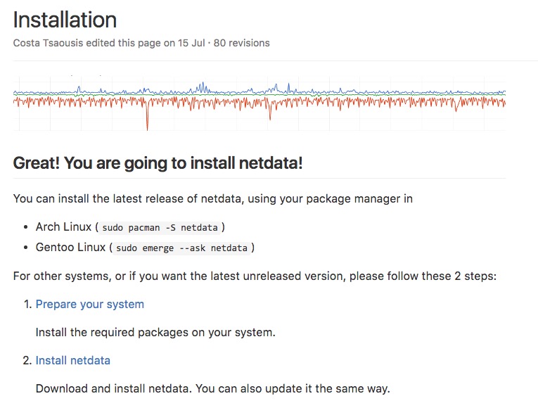Image resolution: width=538 pixels, height=408 pixels.
Task: Click the "sudo pacman -S netdata" code snippet
Action: tap(162, 227)
